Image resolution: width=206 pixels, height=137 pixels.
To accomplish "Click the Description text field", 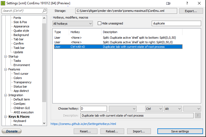I will click(x=137, y=116).
